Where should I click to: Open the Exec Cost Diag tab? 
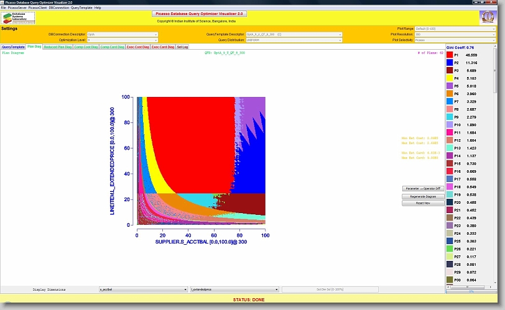[137, 47]
